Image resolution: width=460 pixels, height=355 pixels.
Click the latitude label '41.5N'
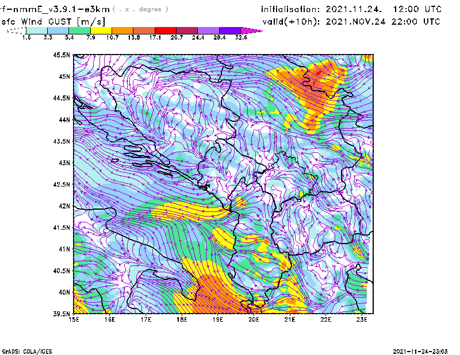point(62,227)
